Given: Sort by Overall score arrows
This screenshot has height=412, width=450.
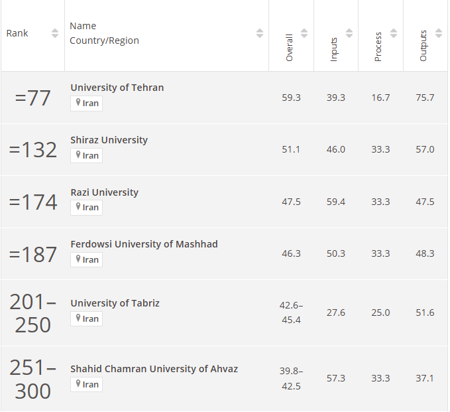Looking at the screenshot, I should pos(304,33).
